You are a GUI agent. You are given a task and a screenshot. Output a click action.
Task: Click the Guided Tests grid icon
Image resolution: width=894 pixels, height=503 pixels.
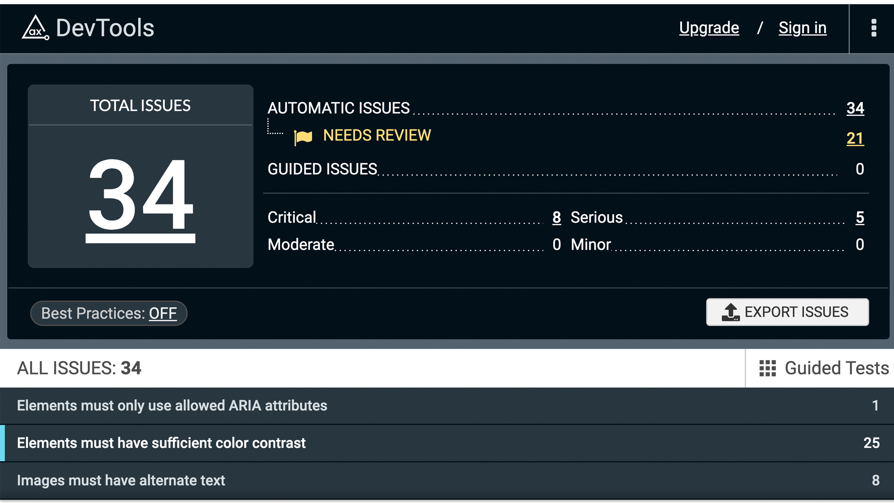click(768, 368)
